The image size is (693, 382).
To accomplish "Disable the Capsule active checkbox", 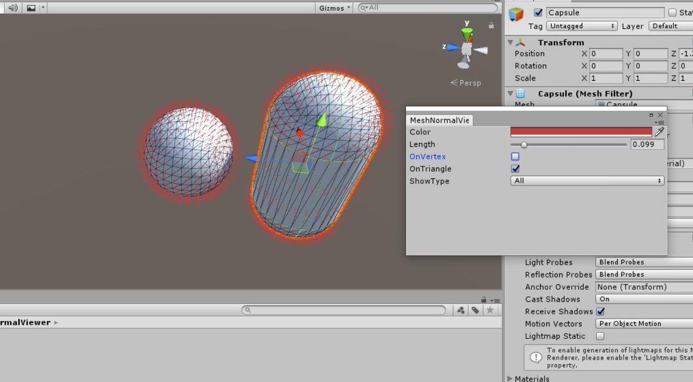I will (x=538, y=13).
